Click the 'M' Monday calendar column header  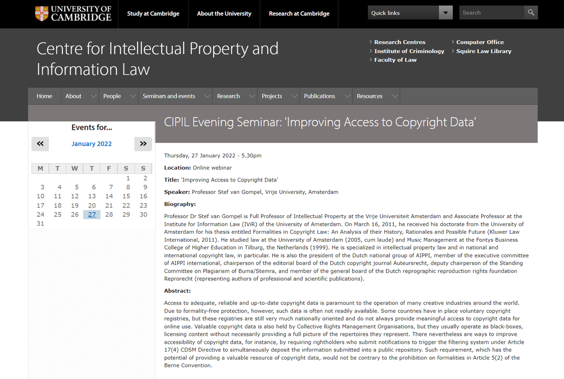point(40,168)
